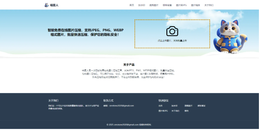Open 加水印 in the top navigation

(141, 5)
